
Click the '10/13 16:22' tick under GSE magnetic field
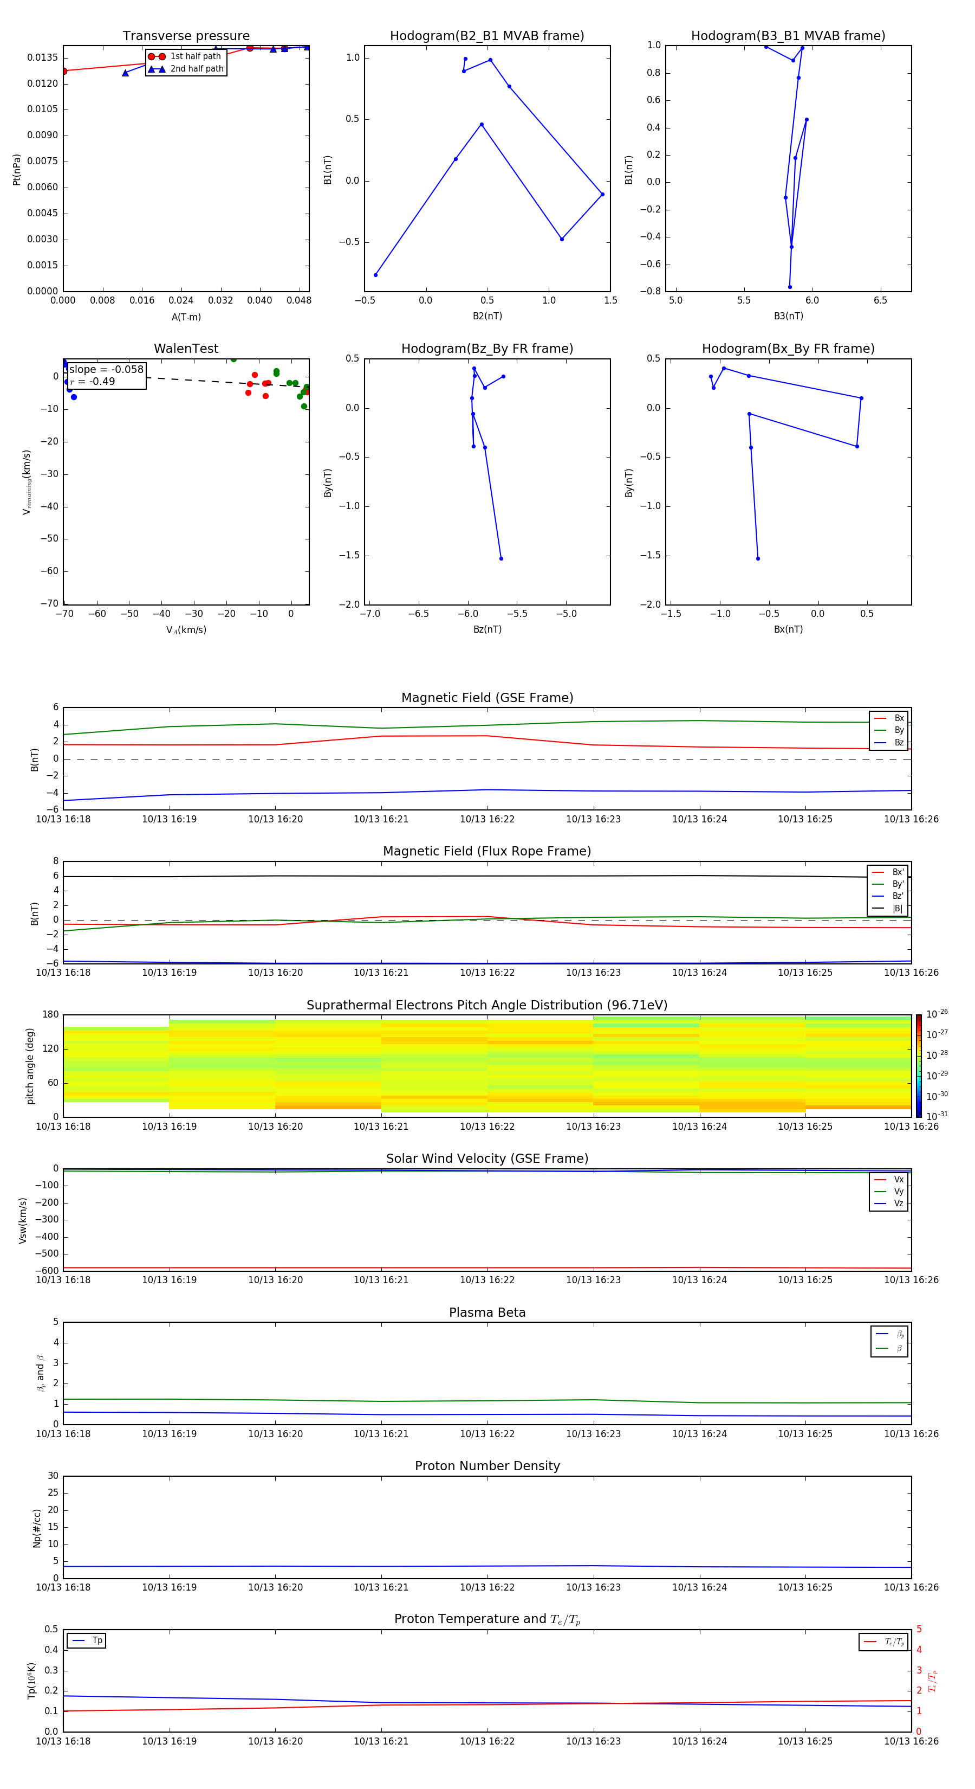(x=487, y=820)
